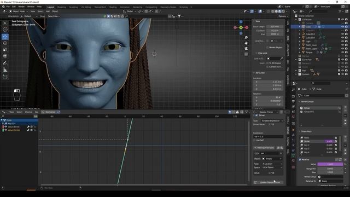Viewport: 350px width, 197px height.
Task: Toggle the Relative shape keys checkbox
Action: pos(300,159)
